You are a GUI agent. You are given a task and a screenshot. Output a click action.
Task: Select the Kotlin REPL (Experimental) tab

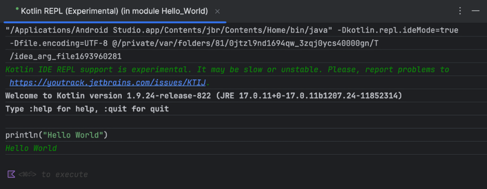114,12
